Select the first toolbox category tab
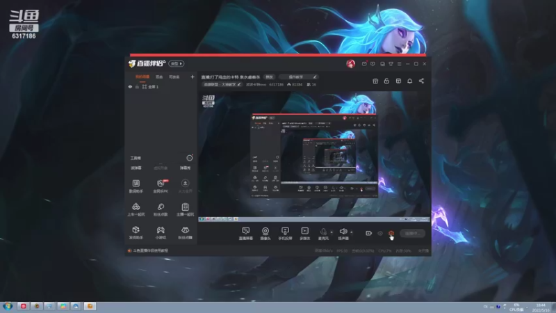The height and width of the screenshot is (313, 556). [136, 168]
